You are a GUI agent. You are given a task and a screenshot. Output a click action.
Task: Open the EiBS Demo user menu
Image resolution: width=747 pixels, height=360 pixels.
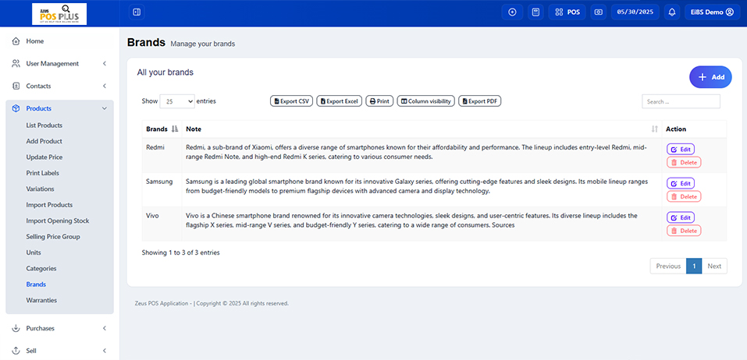point(712,12)
